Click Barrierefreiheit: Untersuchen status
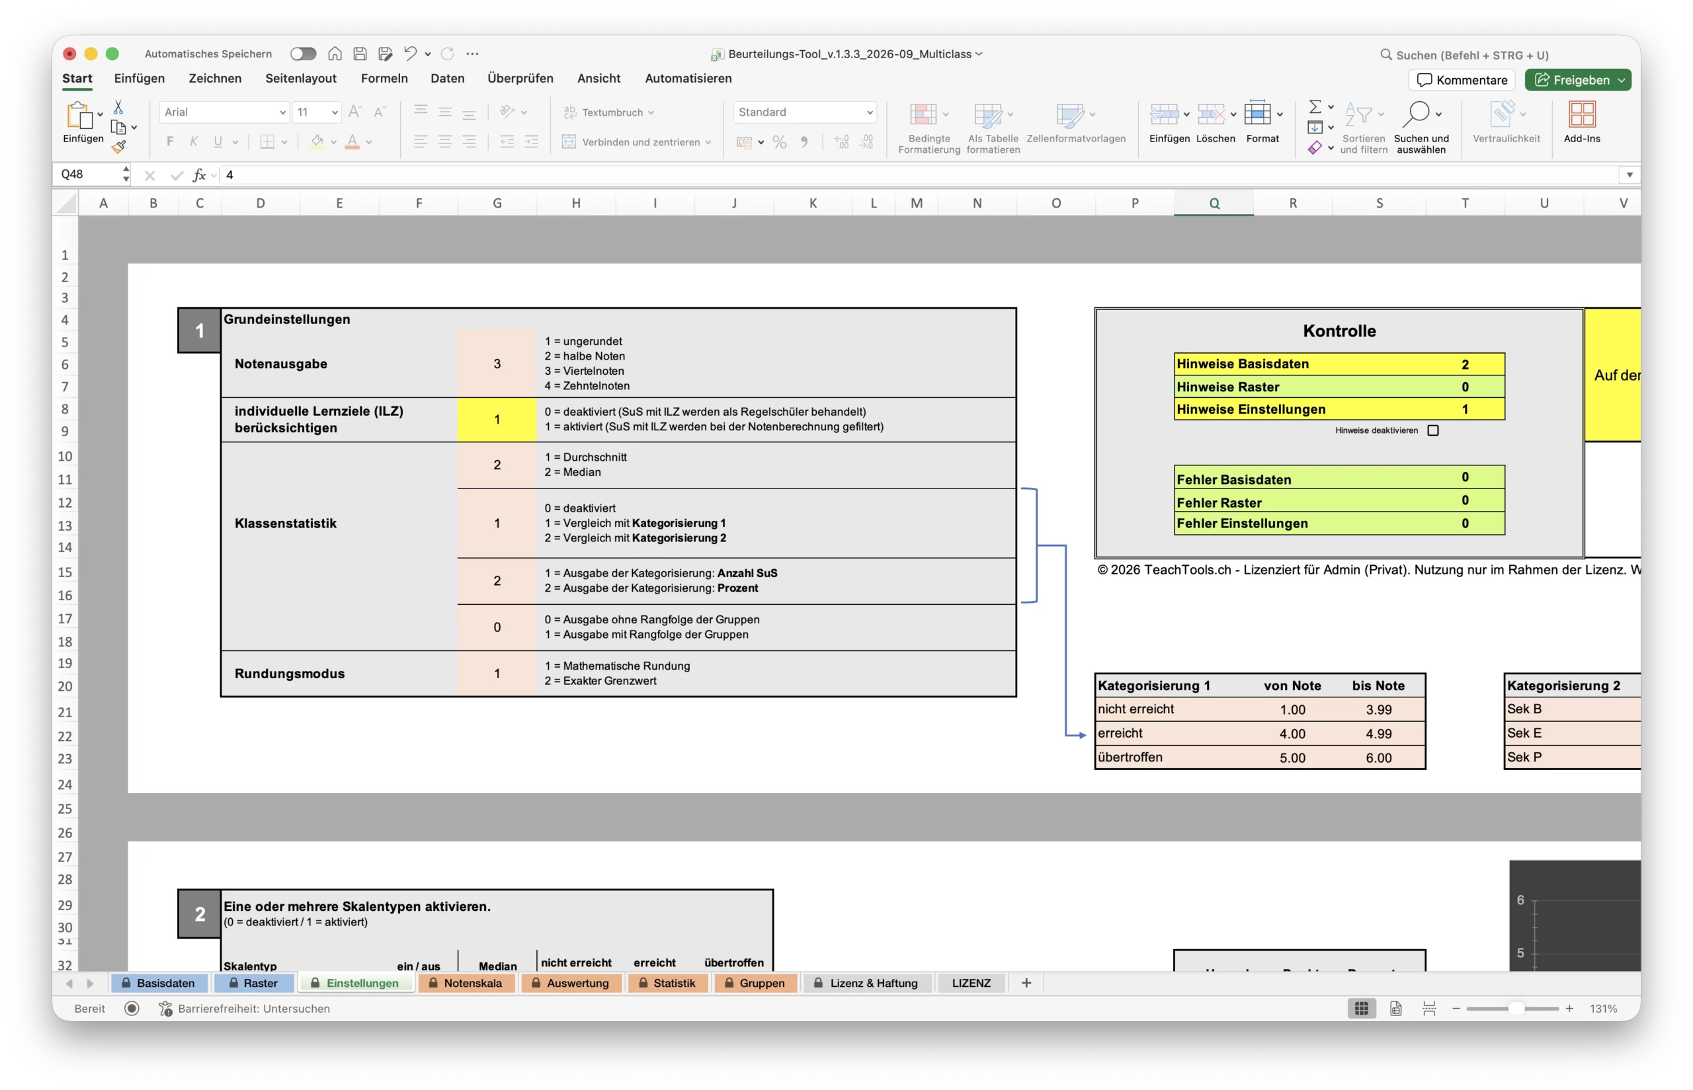This screenshot has height=1090, width=1693. click(x=244, y=1009)
